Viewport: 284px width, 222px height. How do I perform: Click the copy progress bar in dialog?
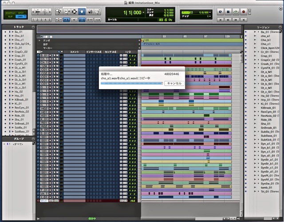[x=132, y=83]
